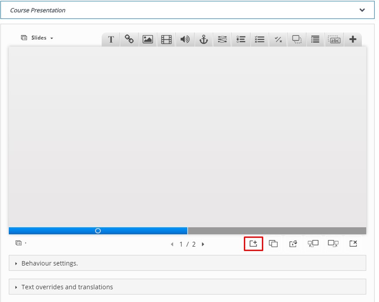379x302 pixels.
Task: Expand Text overrides and translations
Action: click(67, 287)
